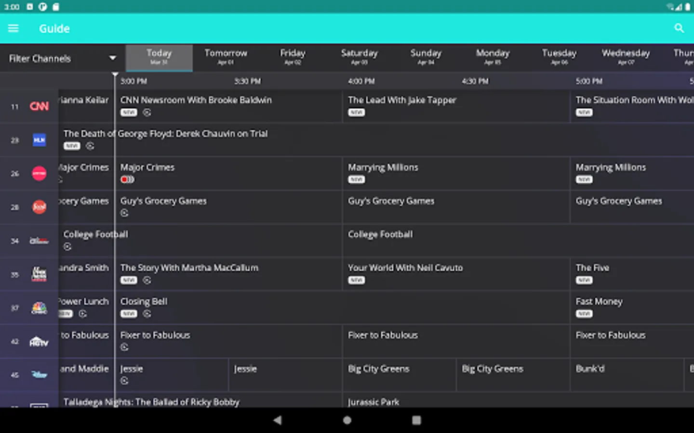Open the 4:00 PM Fixer to Fabulous
Screen dimensions: 694x433
point(456,341)
